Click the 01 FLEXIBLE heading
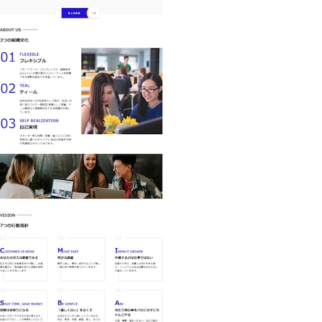The height and width of the screenshot is (322, 322). click(30, 54)
